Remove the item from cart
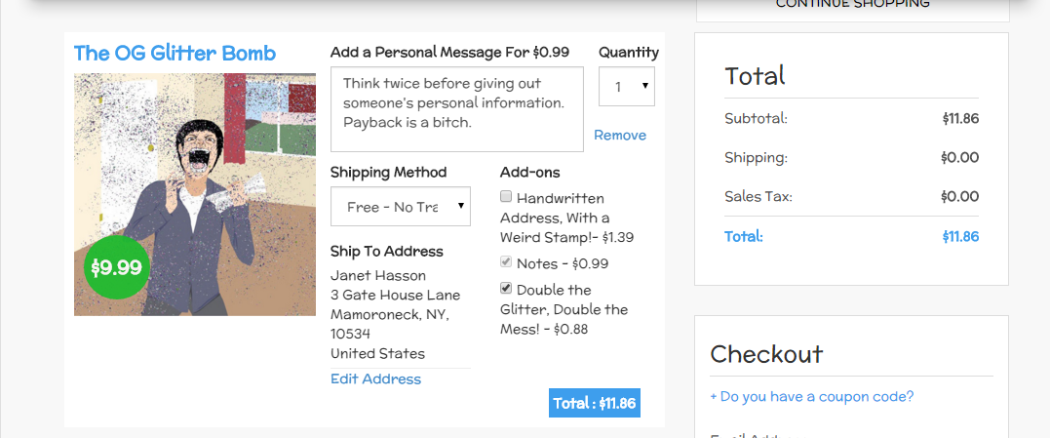This screenshot has width=1050, height=438. pyautogui.click(x=620, y=136)
